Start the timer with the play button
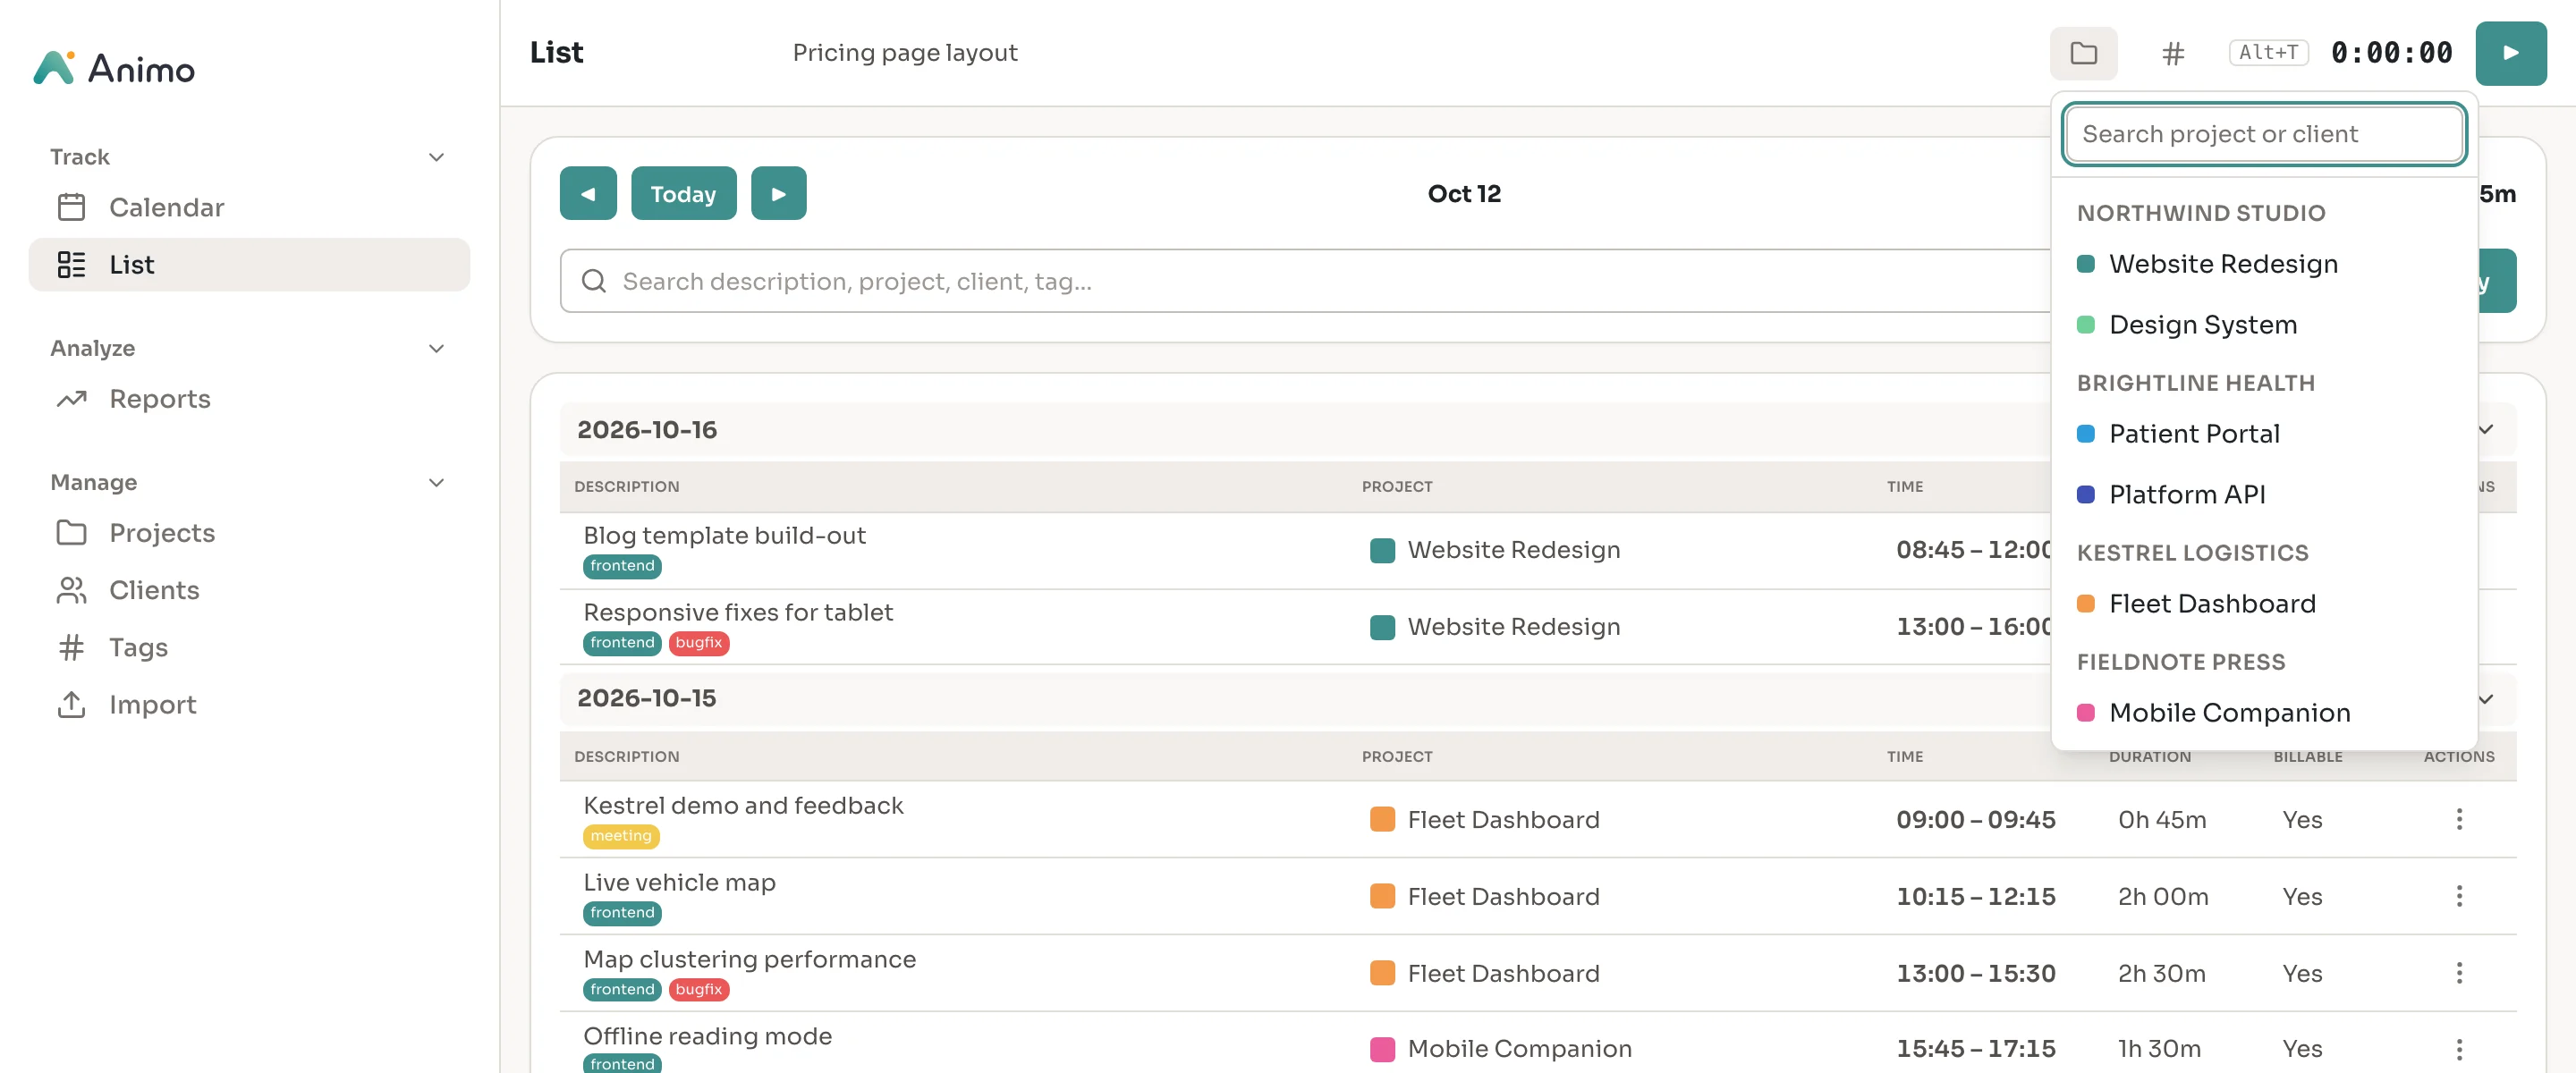 click(x=2510, y=53)
